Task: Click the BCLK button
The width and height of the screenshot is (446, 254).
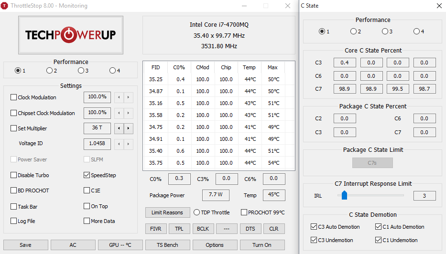Action: pyautogui.click(x=203, y=229)
